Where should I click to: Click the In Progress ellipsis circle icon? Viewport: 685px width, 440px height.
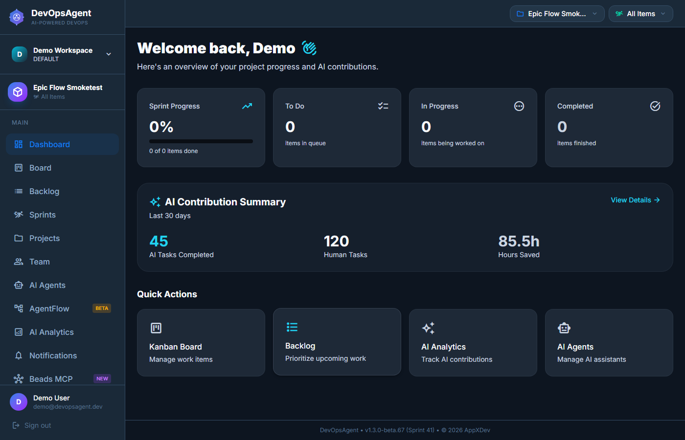pyautogui.click(x=519, y=106)
